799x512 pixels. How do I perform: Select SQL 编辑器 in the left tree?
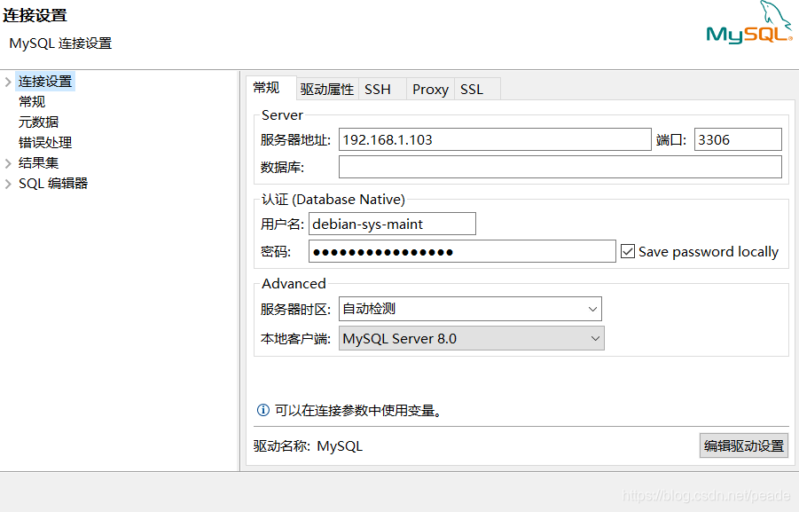[53, 184]
